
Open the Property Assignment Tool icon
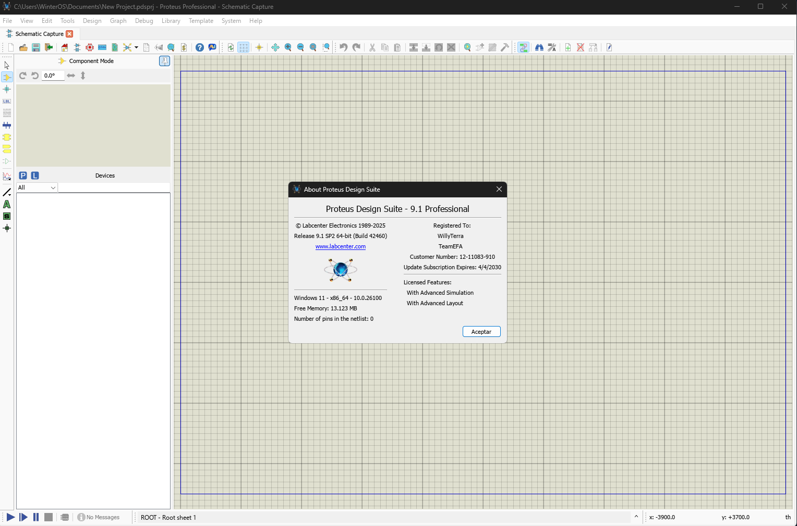552,47
